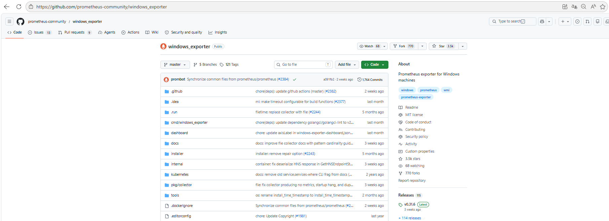Viewport: 609px width, 221px height.
Task: Open the installer folder
Action: 177,154
